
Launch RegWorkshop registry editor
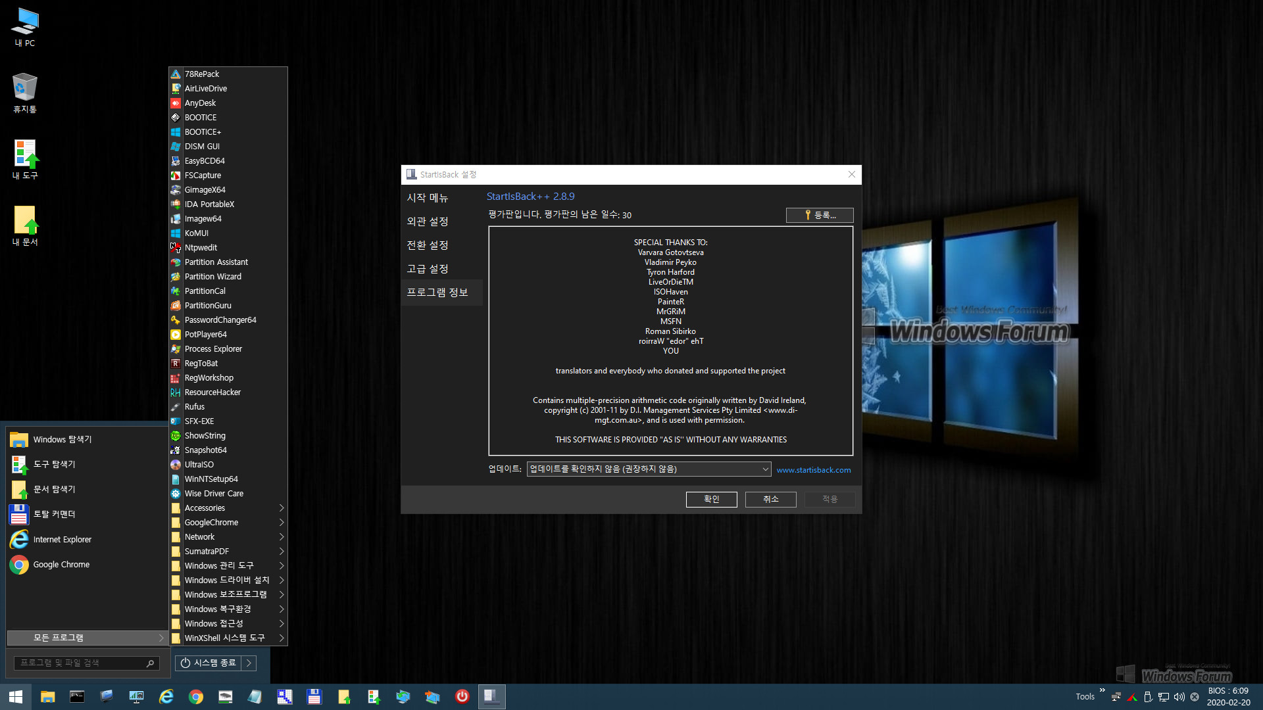point(209,376)
